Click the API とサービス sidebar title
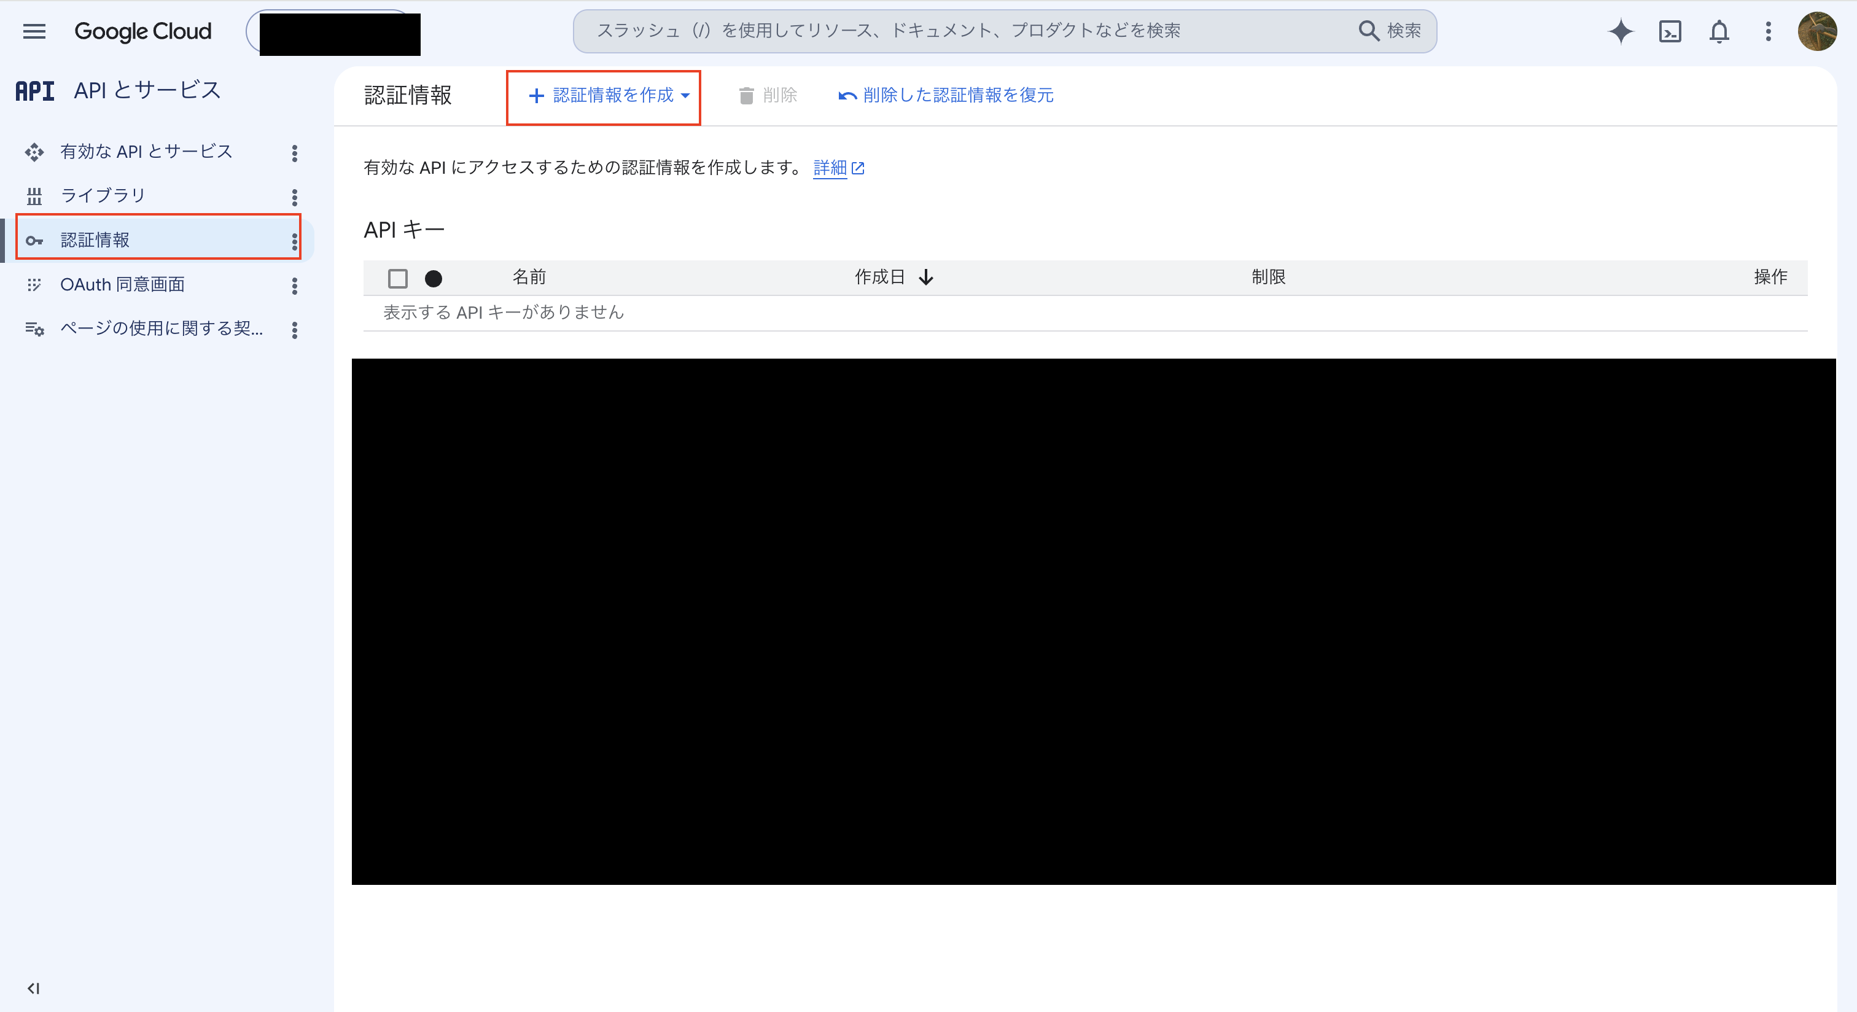1857x1012 pixels. (x=148, y=90)
